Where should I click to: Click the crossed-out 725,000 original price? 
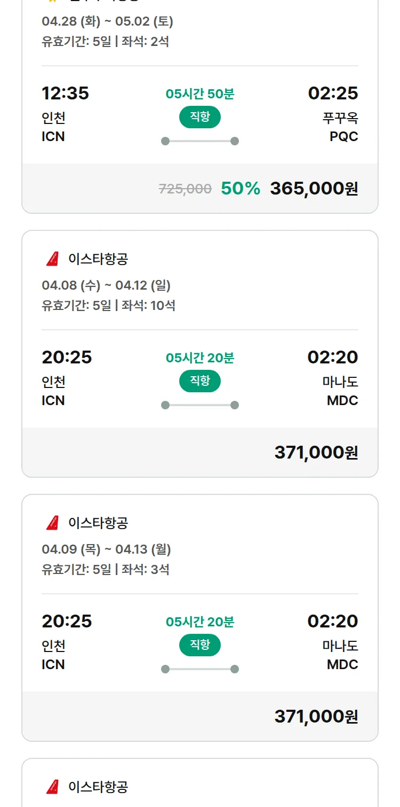click(185, 189)
